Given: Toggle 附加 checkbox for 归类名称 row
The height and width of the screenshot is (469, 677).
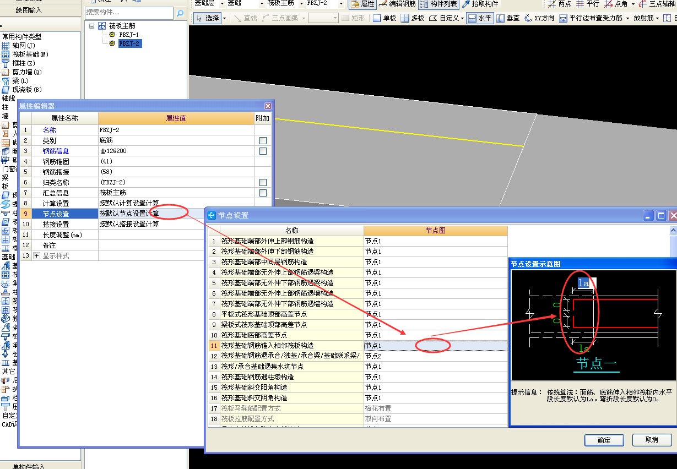Looking at the screenshot, I should (263, 183).
